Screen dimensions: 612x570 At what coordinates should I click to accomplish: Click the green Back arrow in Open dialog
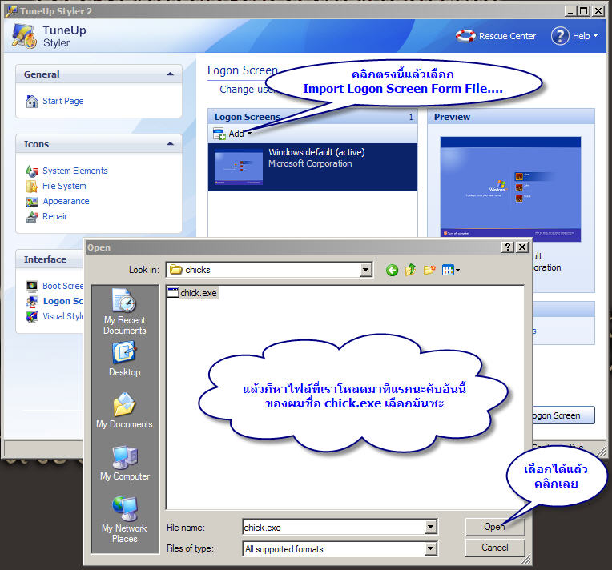point(392,270)
